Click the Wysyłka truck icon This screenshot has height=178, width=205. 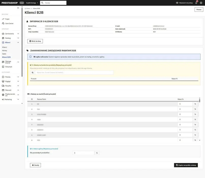point(3,86)
